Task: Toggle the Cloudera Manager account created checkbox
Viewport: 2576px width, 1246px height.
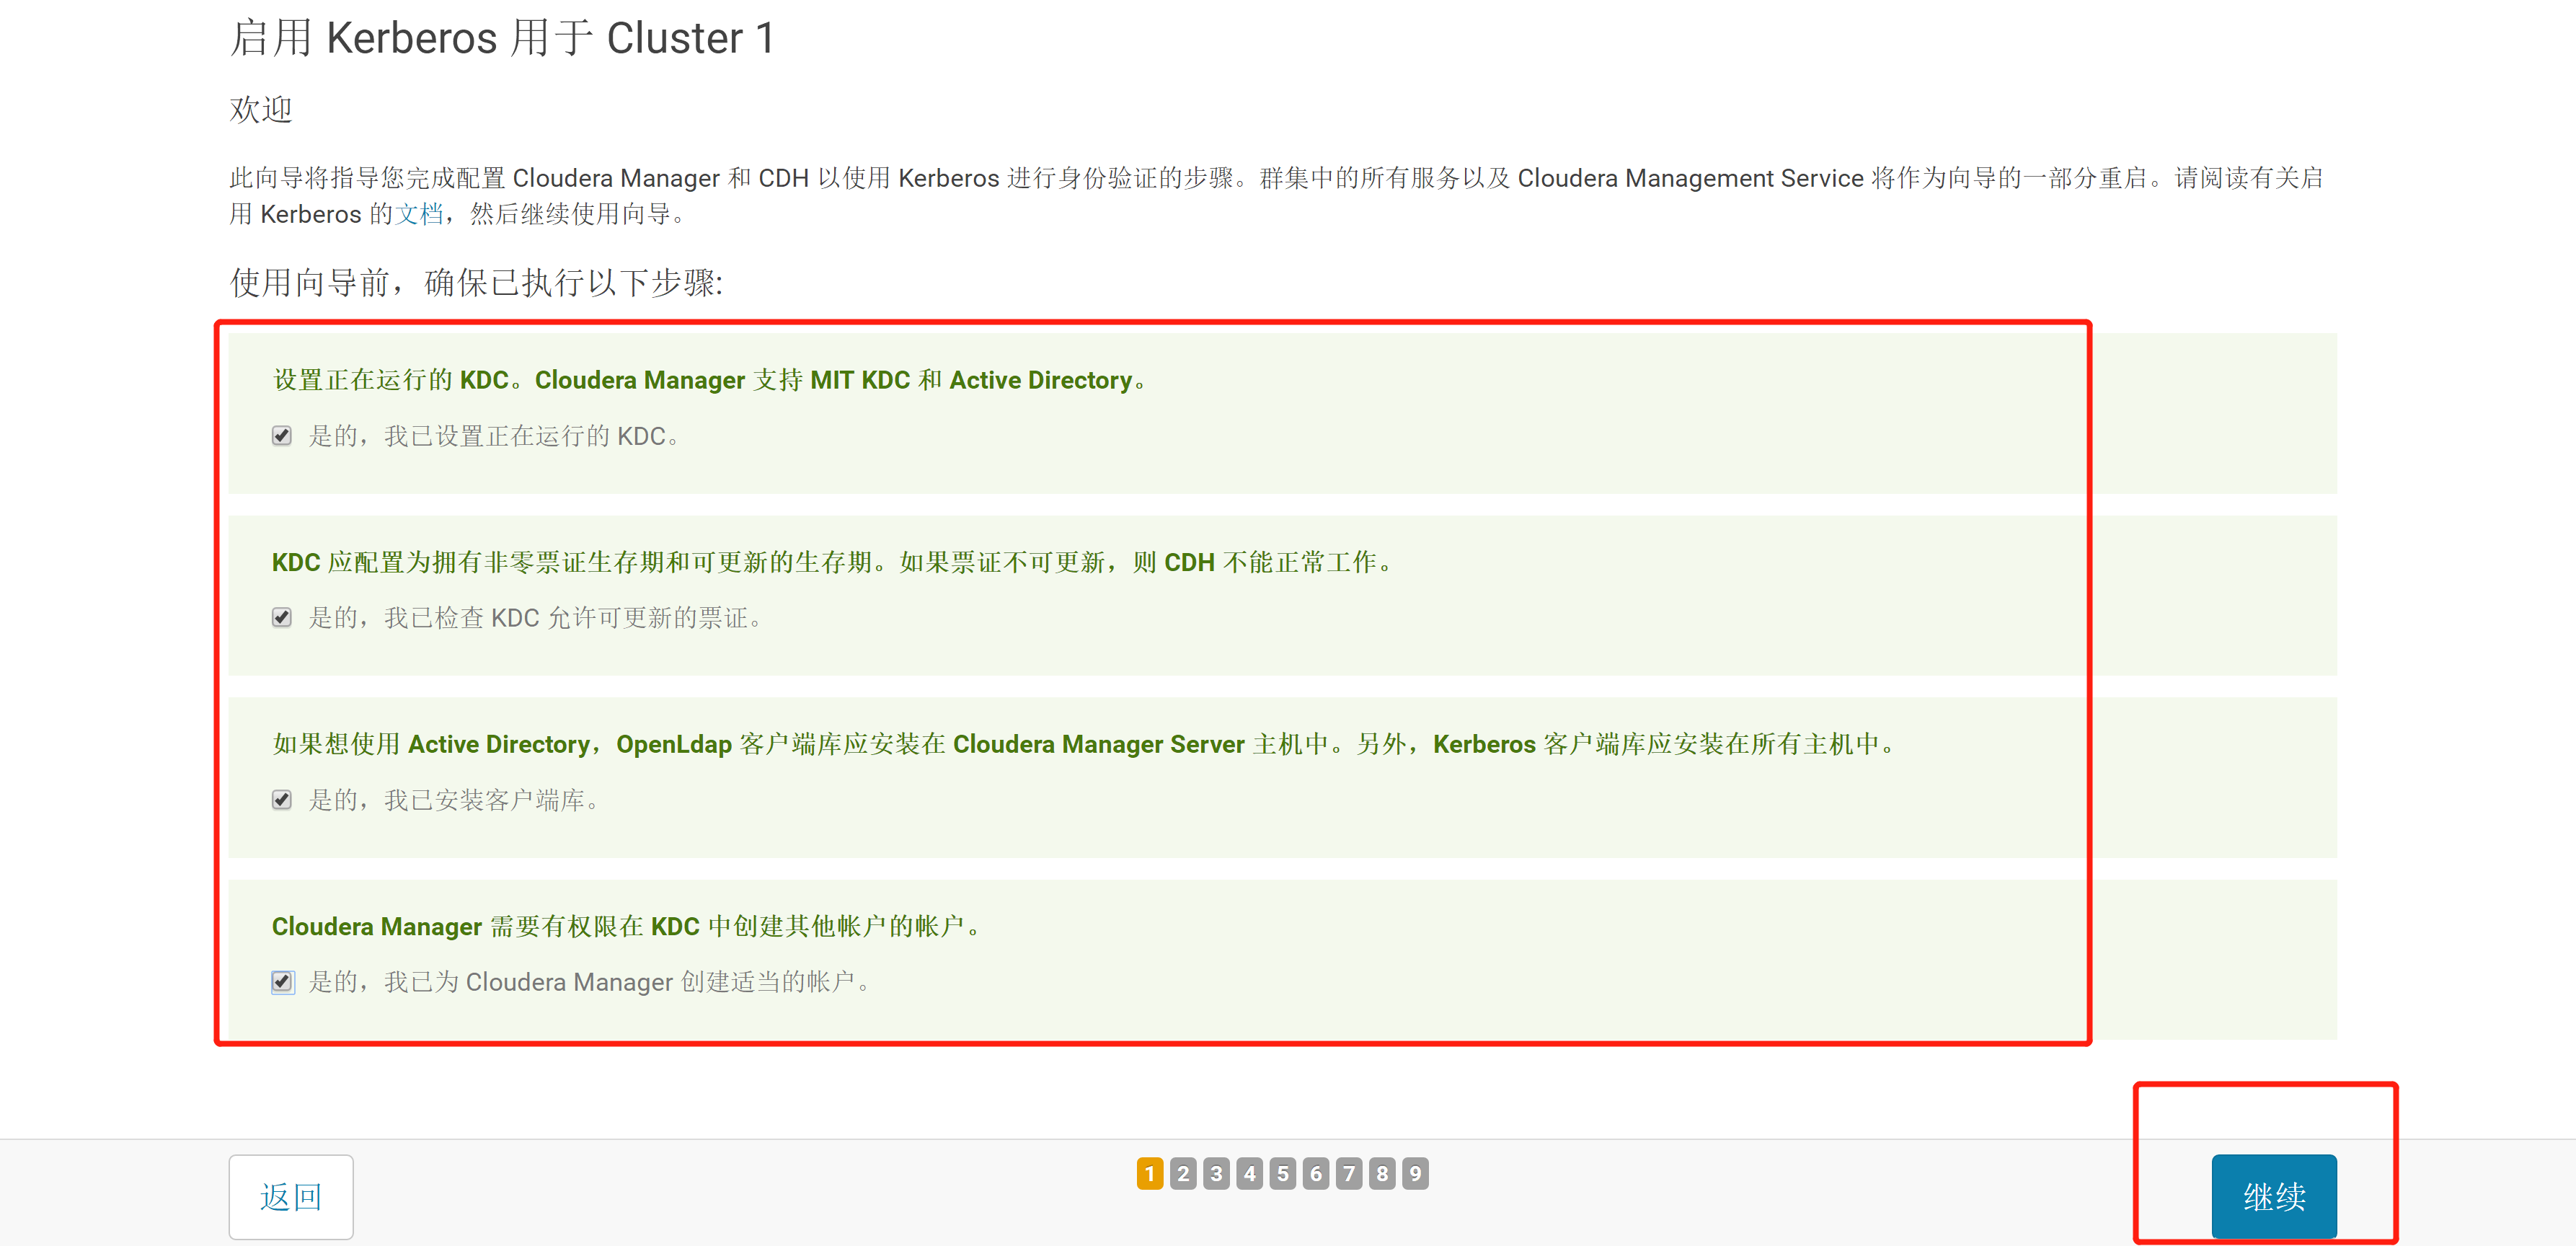Action: point(282,981)
